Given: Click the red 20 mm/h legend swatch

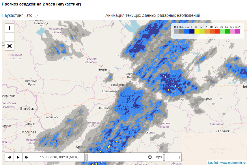Looking at the screenshot, I should click(x=217, y=31).
